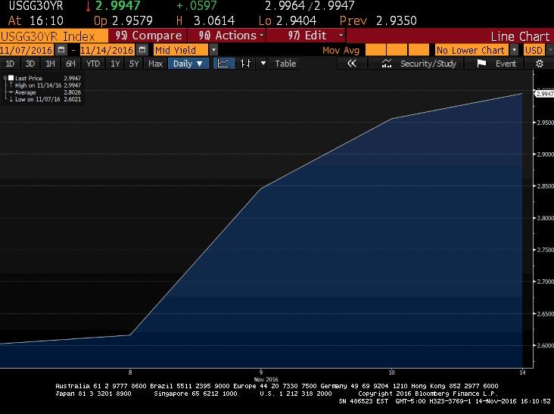The height and width of the screenshot is (414, 554).
Task: Select the YTD time range
Action: (93, 64)
